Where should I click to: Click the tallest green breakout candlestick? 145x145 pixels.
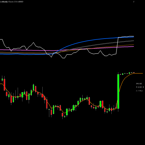click(118, 91)
